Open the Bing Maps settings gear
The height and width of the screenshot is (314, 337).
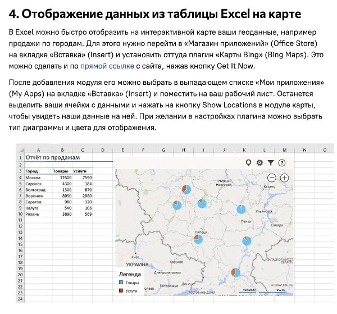click(259, 163)
